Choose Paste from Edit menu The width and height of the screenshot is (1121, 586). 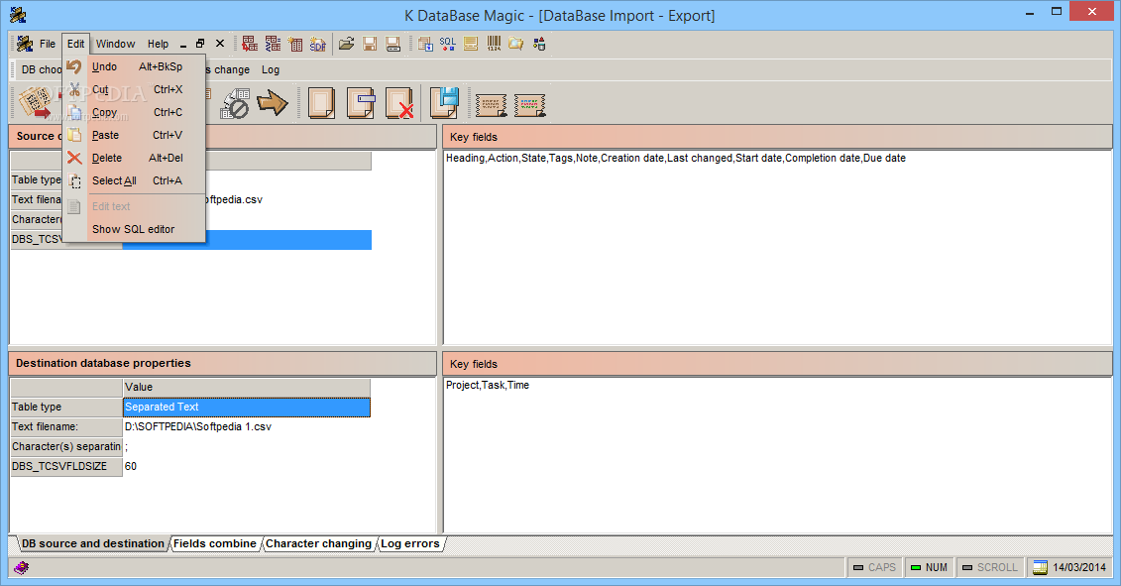tap(135, 135)
